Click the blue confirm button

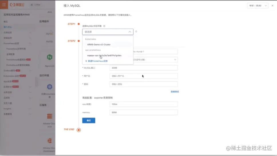click(x=89, y=120)
